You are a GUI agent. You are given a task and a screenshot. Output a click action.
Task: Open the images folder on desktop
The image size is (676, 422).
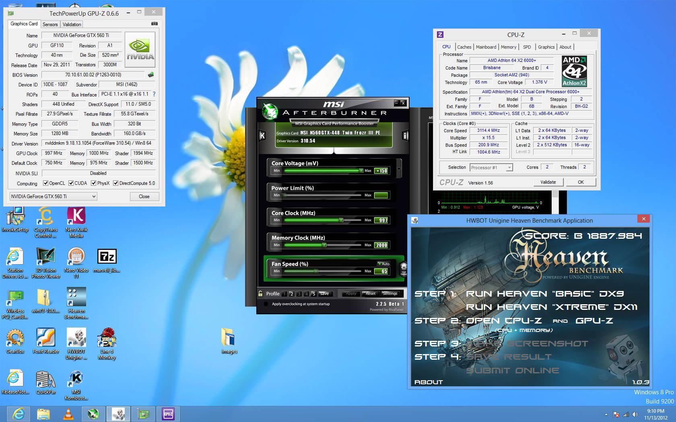(x=229, y=341)
